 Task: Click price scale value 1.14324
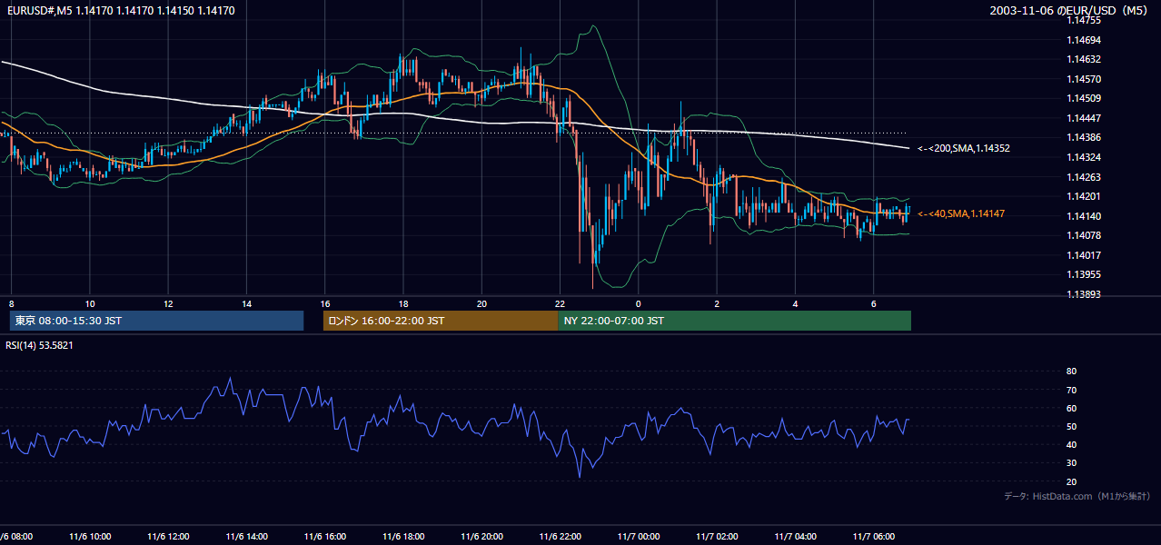pos(1083,157)
